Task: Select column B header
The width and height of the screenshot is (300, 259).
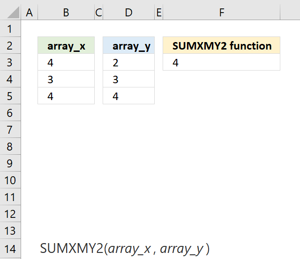Action: pos(66,13)
